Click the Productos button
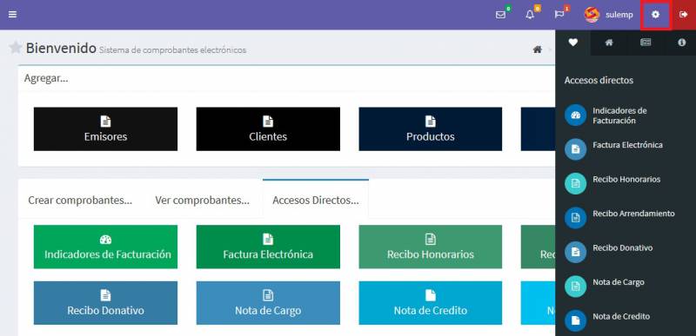Viewport: 696px width, 336px height. point(430,128)
